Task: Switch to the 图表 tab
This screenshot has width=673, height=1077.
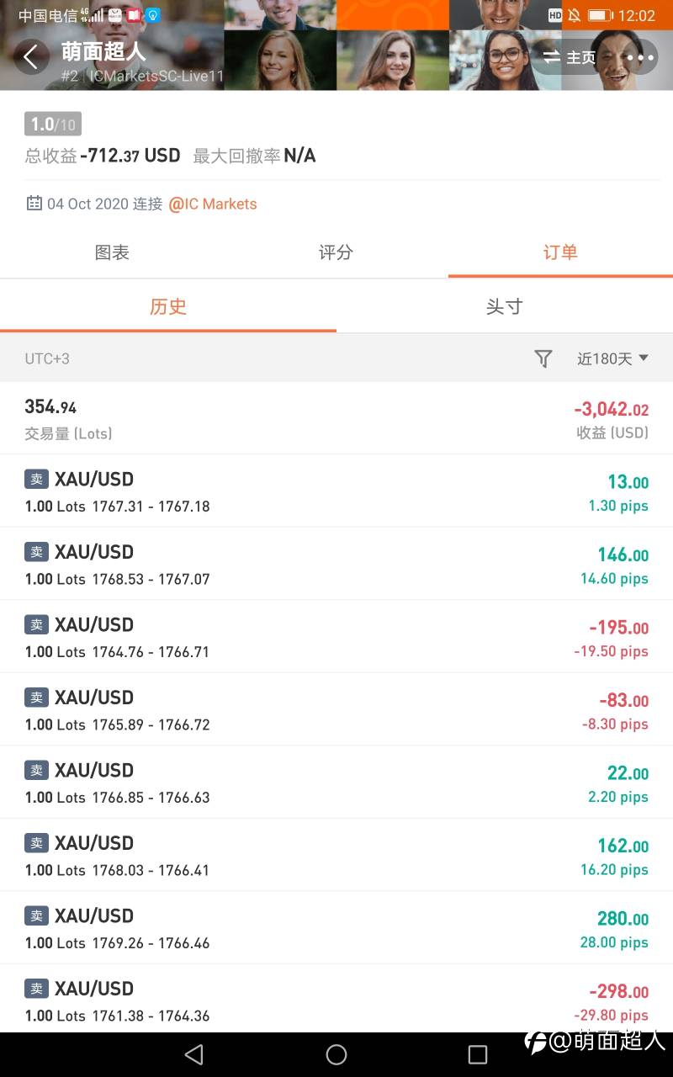Action: [x=112, y=252]
